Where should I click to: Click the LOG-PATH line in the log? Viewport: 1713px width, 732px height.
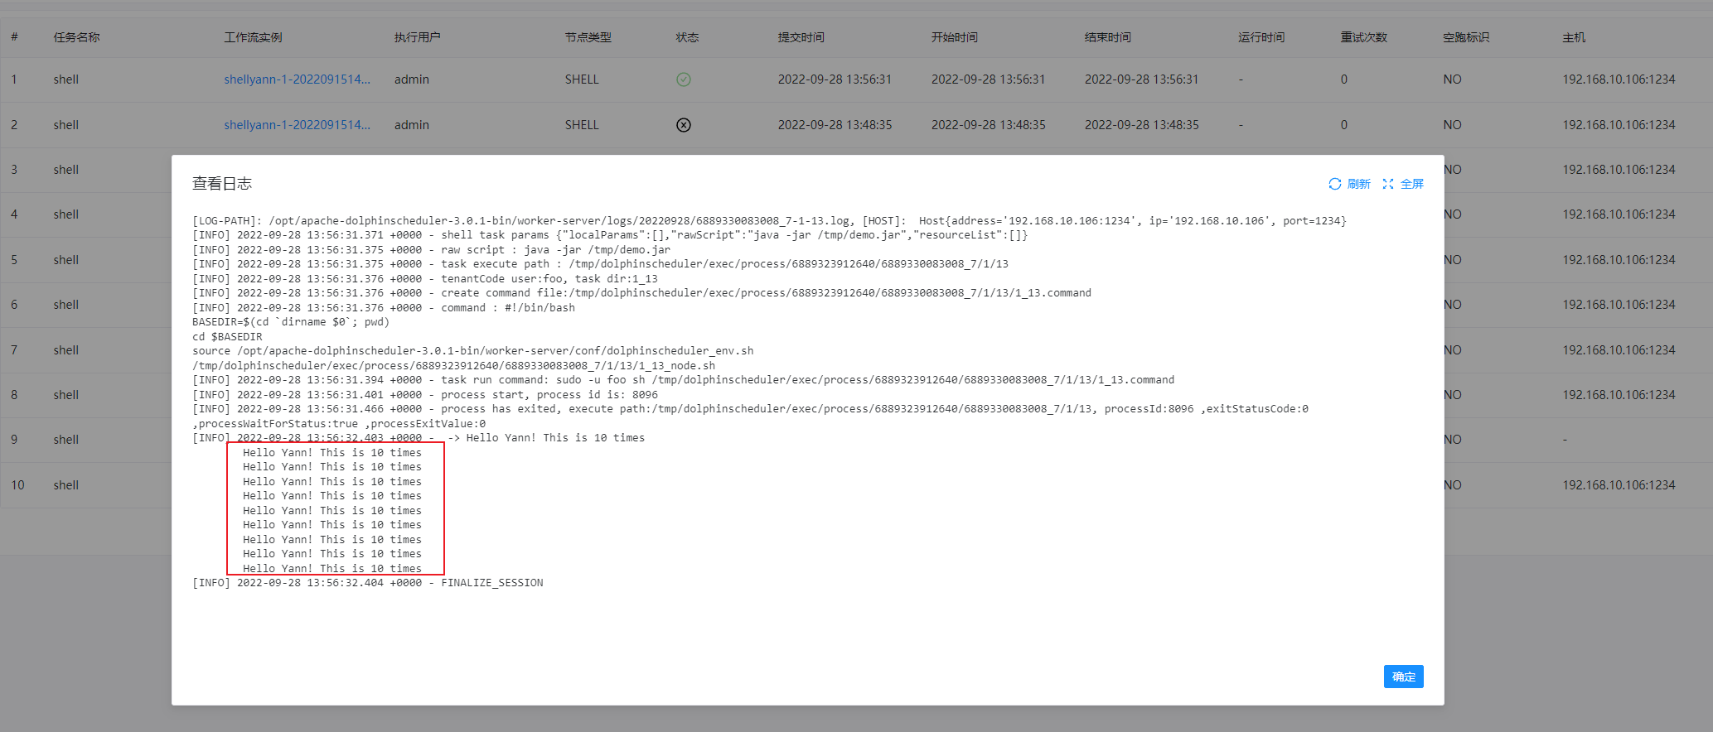point(769,221)
